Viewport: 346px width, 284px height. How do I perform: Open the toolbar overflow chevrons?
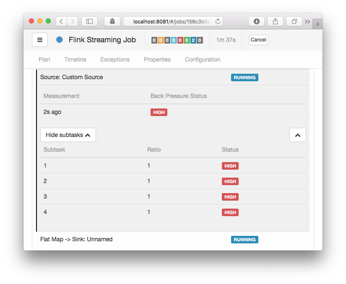click(307, 21)
